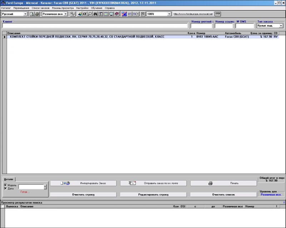The width and height of the screenshot is (286, 228).
Task: Click the Автомобиль column header
Action: coord(237,33)
